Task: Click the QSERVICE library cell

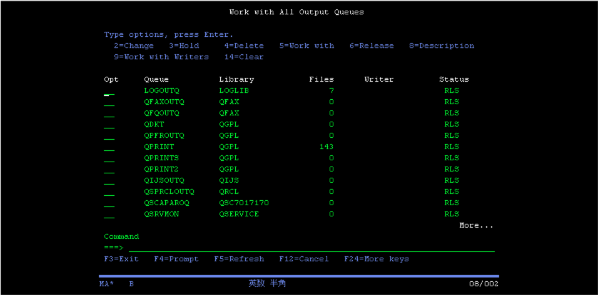Action: point(239,214)
